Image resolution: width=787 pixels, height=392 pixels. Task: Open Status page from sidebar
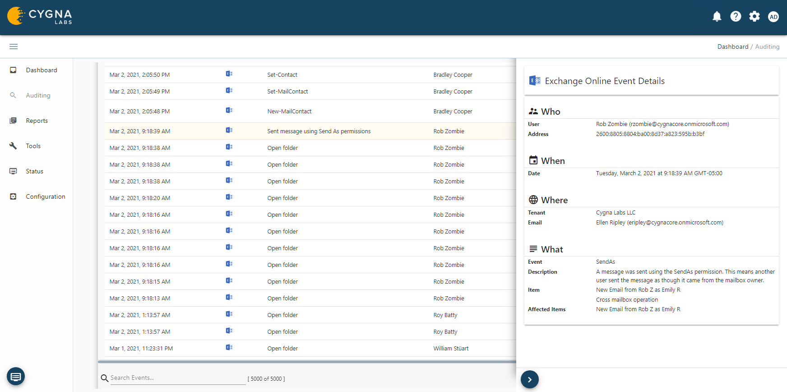pyautogui.click(x=35, y=171)
